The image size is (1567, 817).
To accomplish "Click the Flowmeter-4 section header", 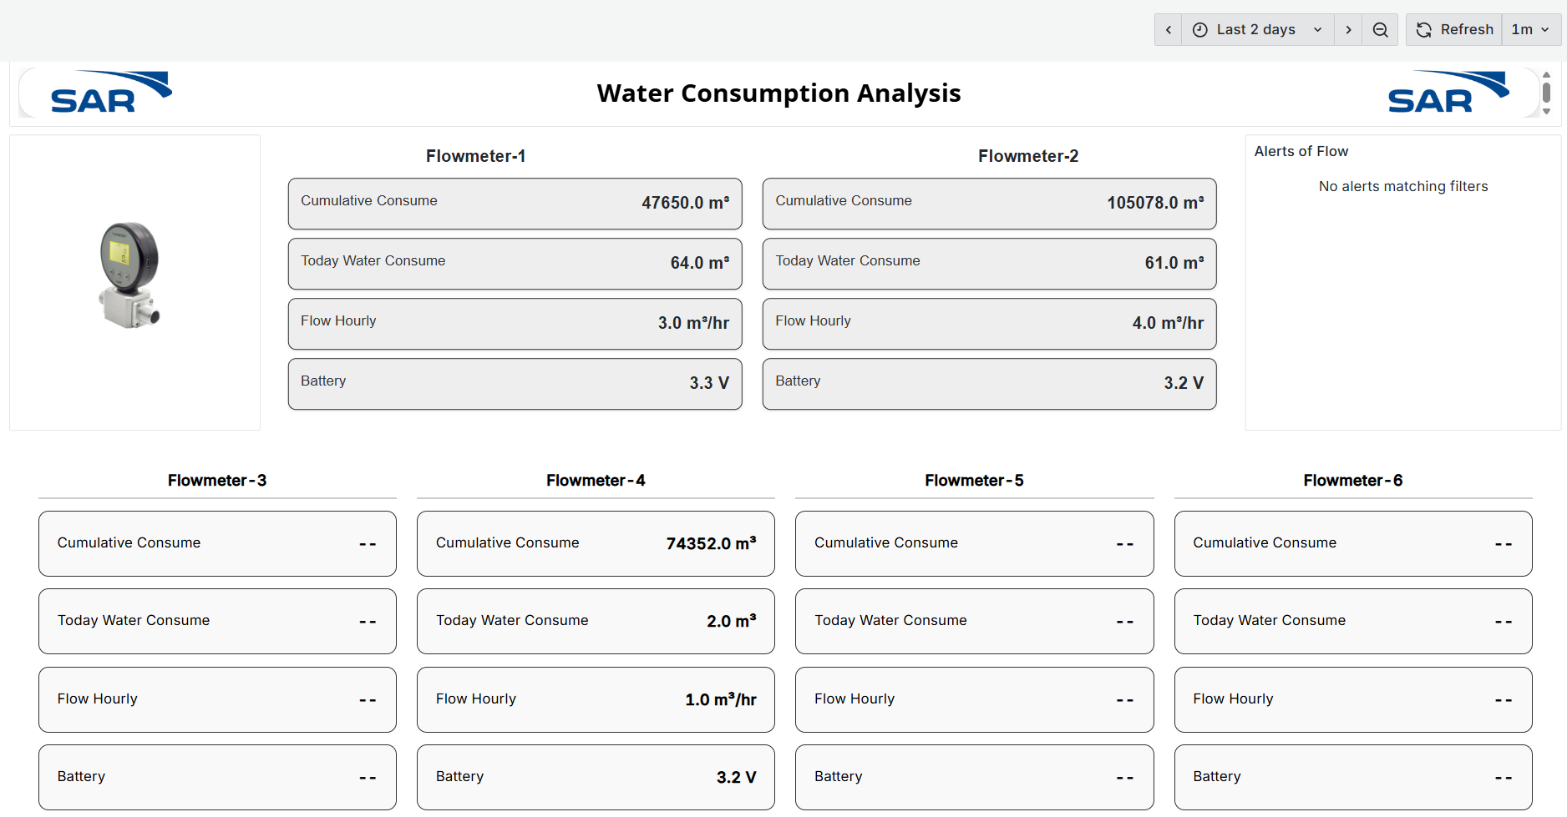I will [x=596, y=481].
